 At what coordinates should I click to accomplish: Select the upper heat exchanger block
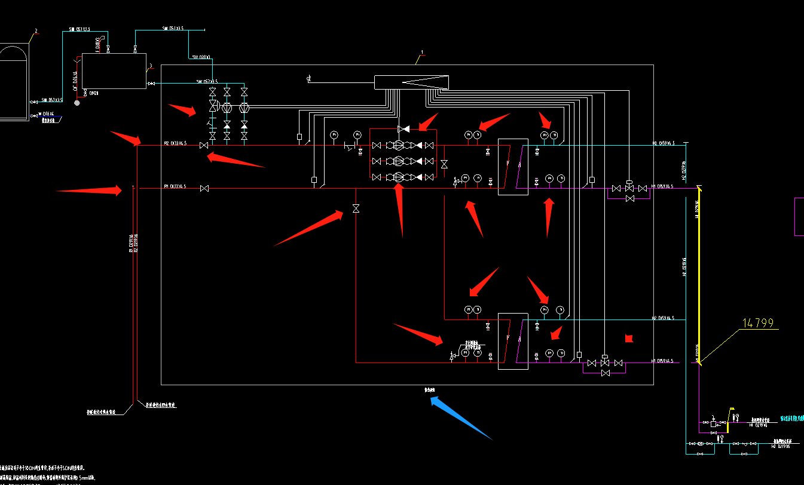(513, 167)
